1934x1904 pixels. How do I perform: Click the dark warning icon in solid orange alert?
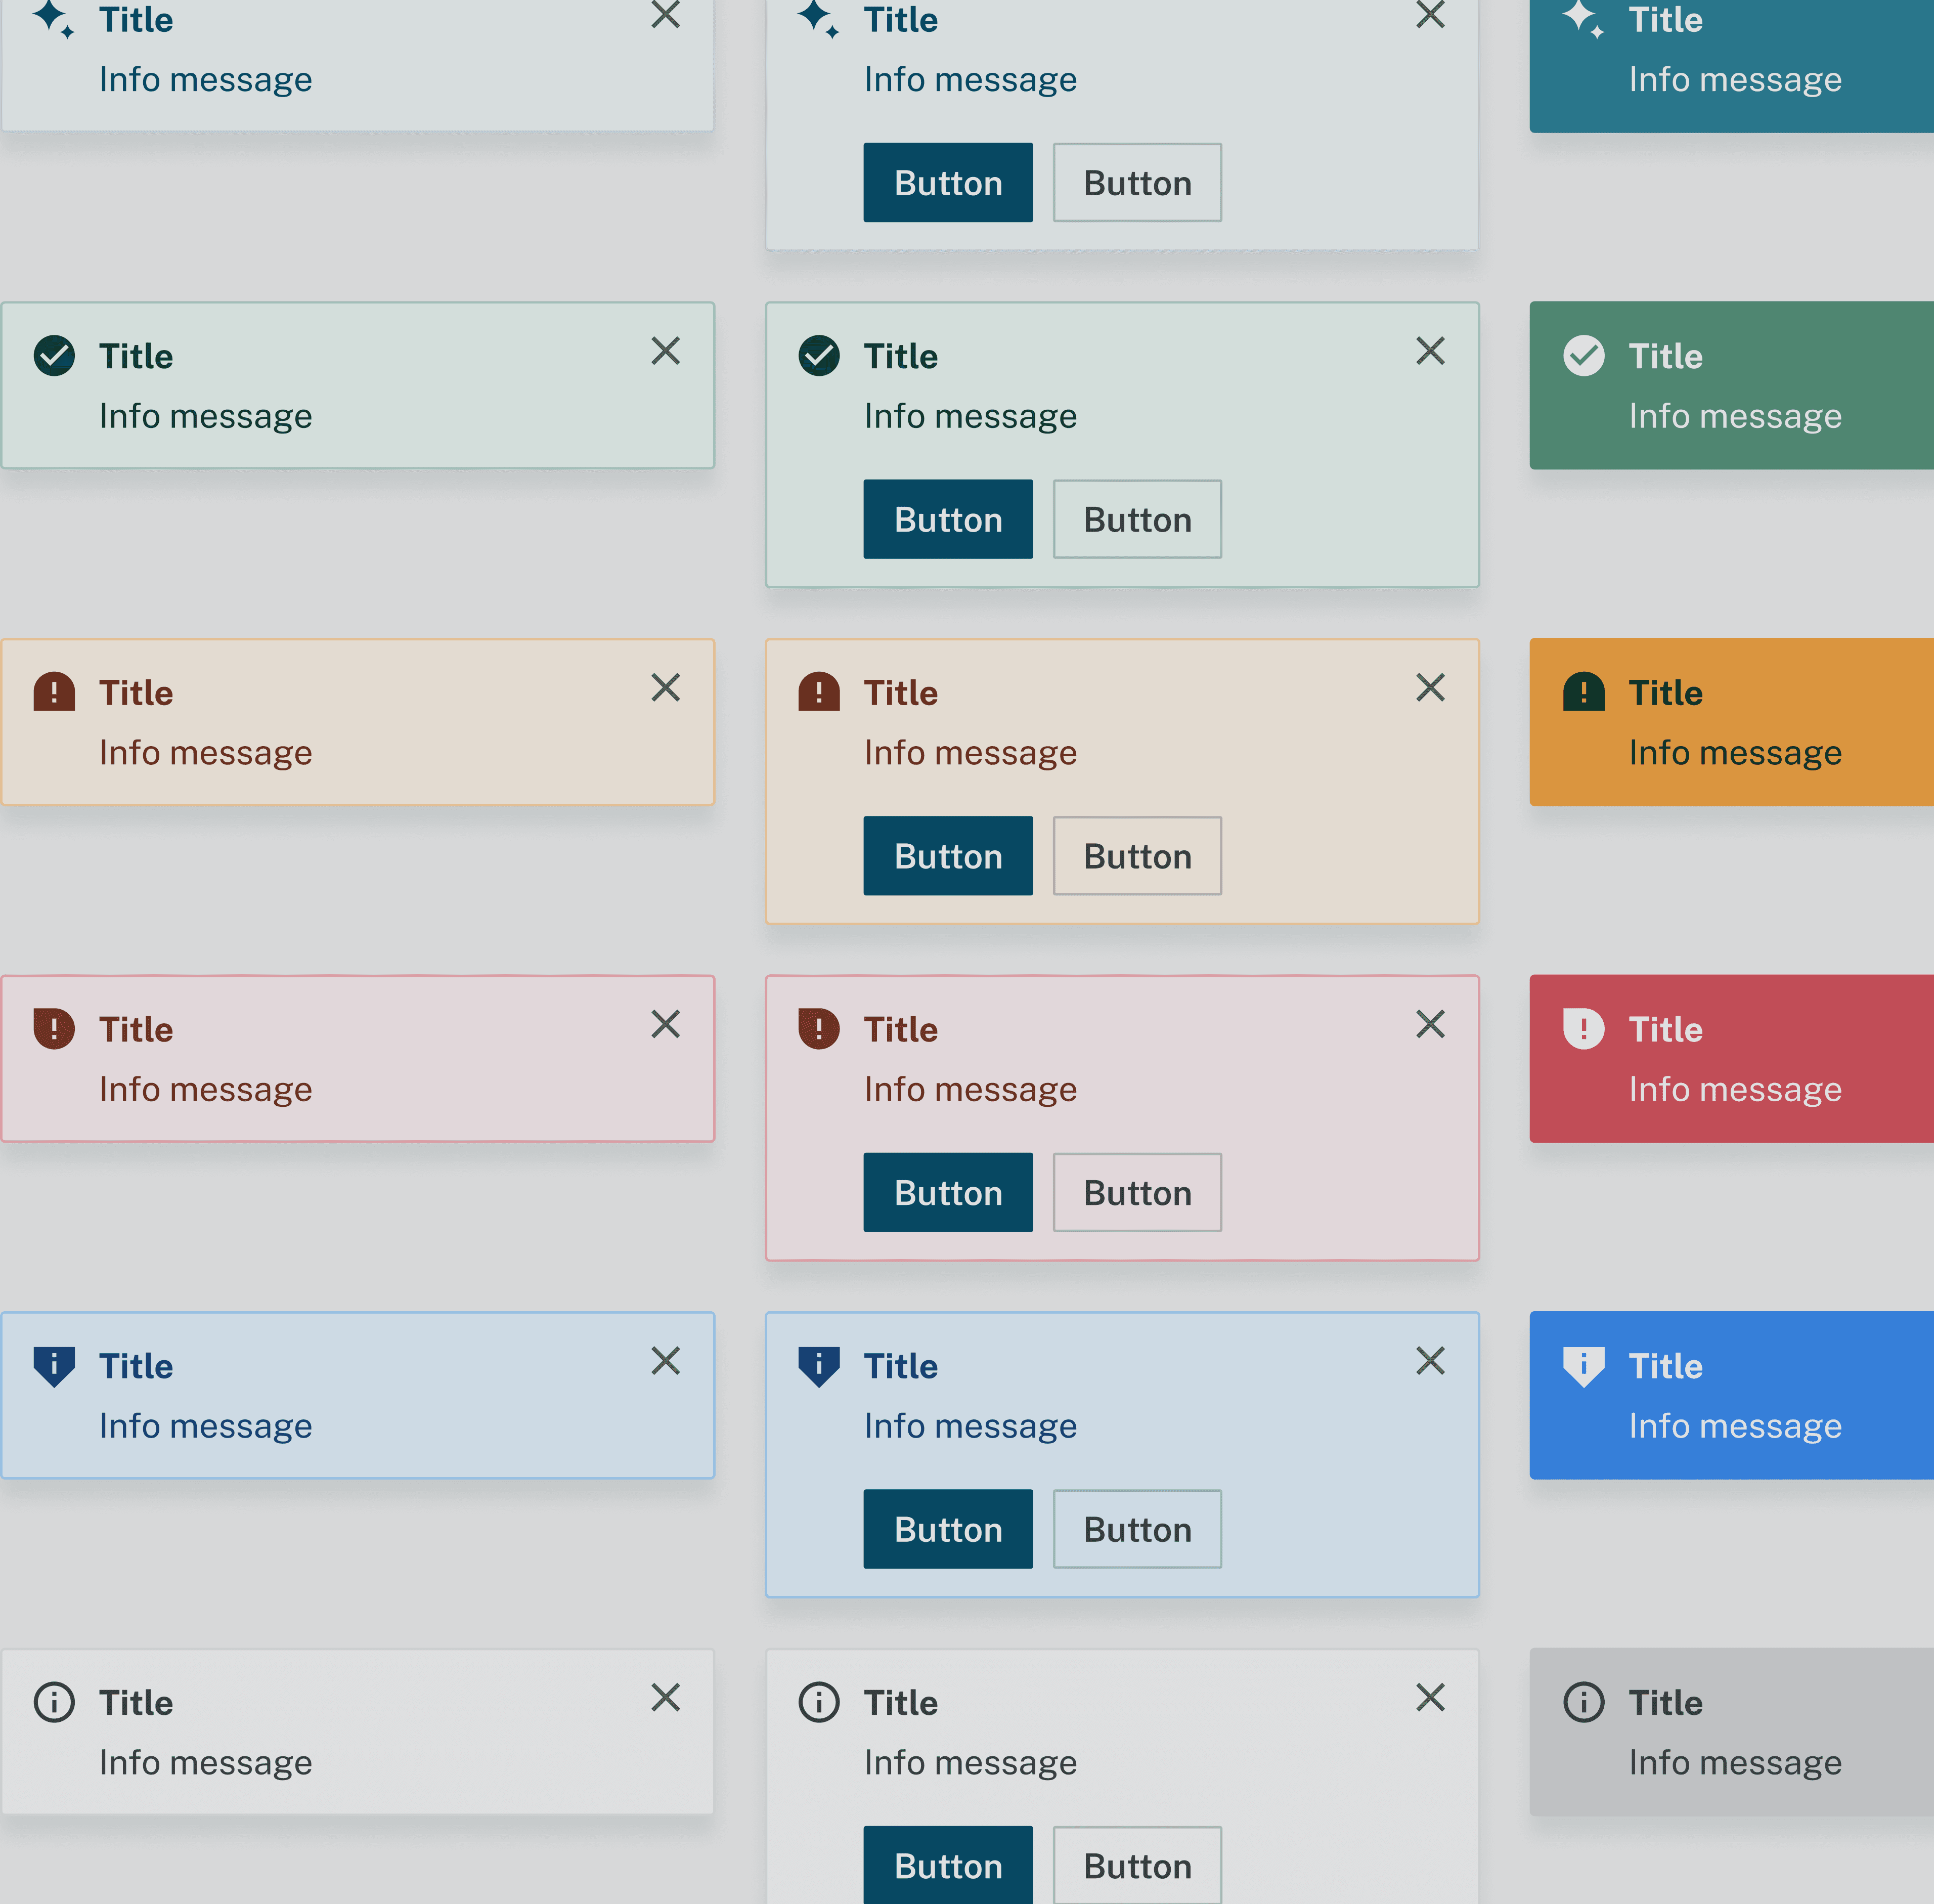coord(1583,692)
